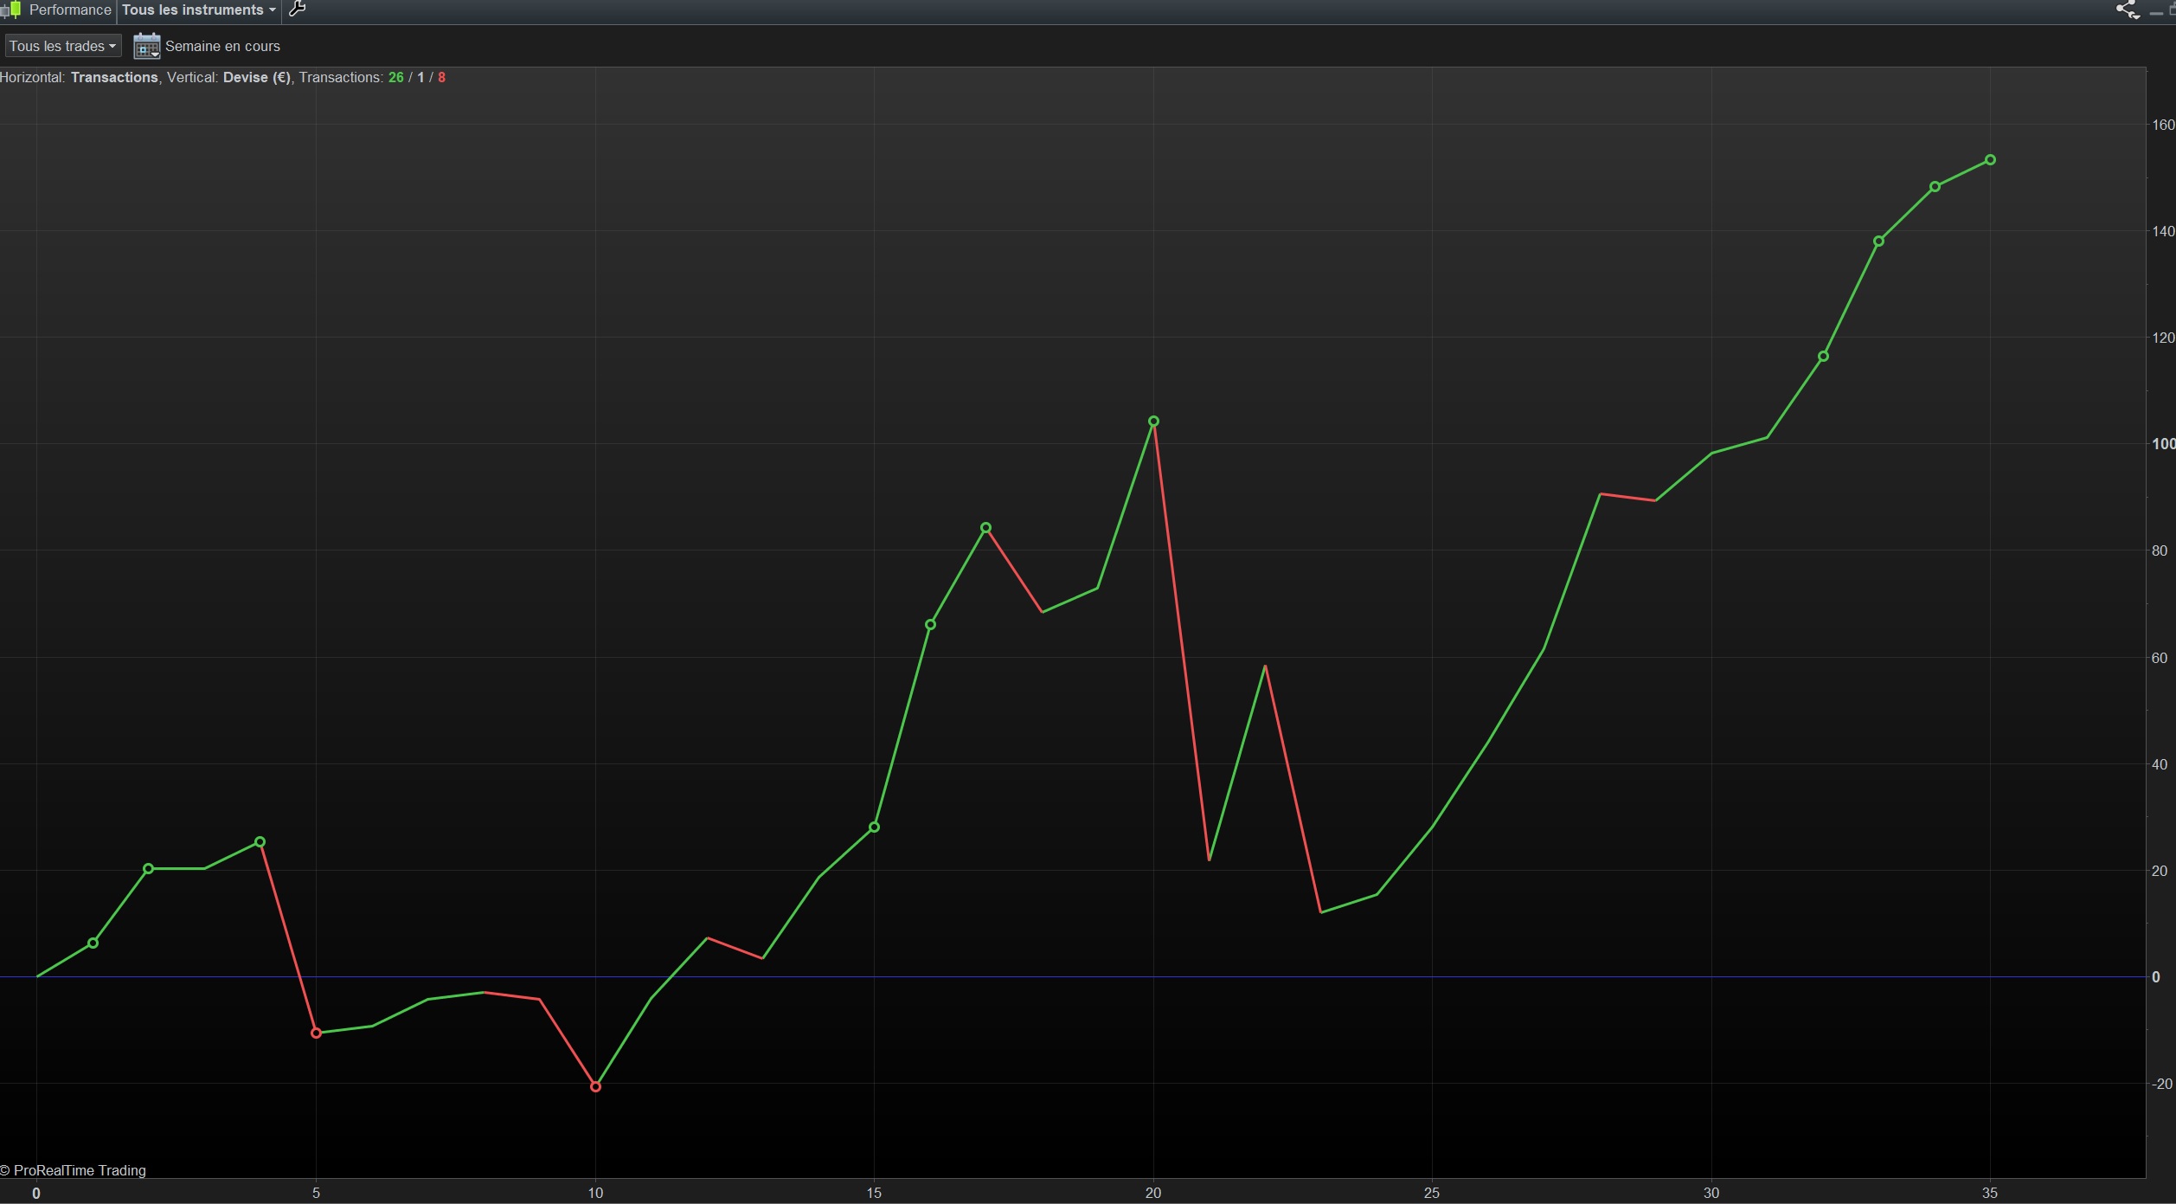This screenshot has height=1204, width=2176.
Task: Open the wrench settings icon
Action: pos(297,10)
